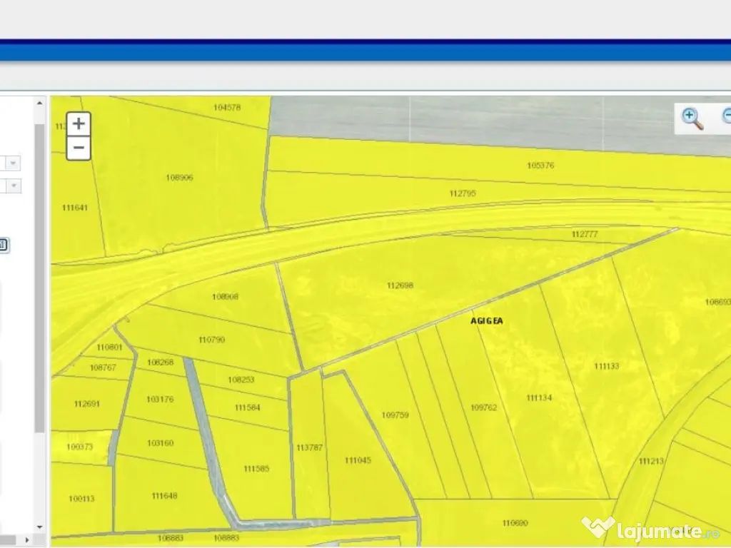Click the left panel vertical scrollbar thumb
Viewport: 731px width, 548px height.
coord(40,278)
